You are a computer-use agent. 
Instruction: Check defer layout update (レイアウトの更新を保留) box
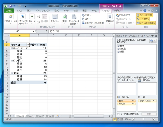(x=118, y=114)
